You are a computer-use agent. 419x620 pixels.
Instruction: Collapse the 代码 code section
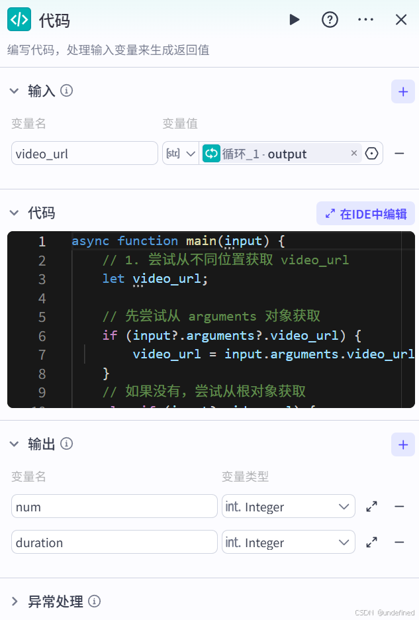click(14, 213)
